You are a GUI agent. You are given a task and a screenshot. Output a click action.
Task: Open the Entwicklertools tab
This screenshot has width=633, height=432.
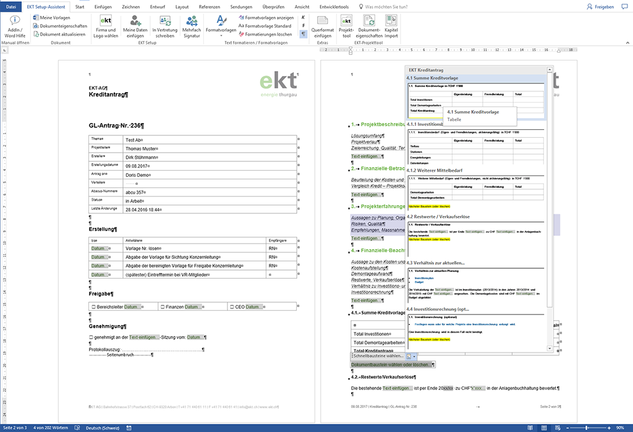pyautogui.click(x=334, y=7)
